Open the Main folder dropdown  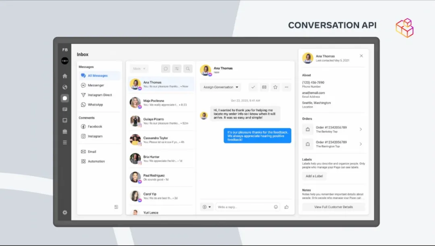coord(139,69)
